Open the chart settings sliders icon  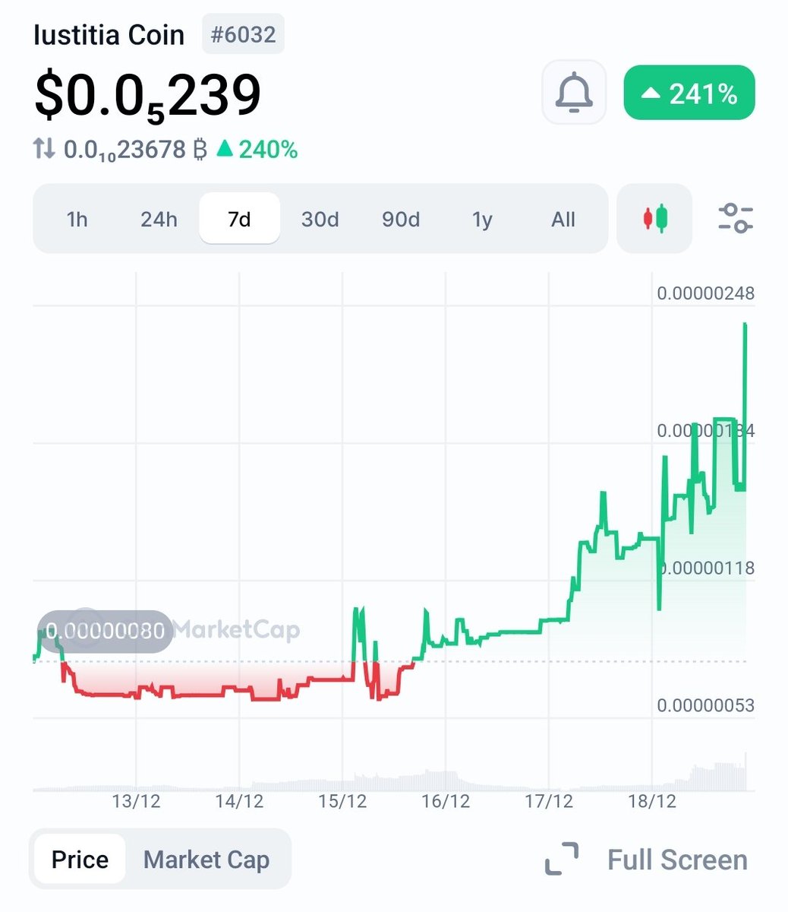tap(735, 219)
